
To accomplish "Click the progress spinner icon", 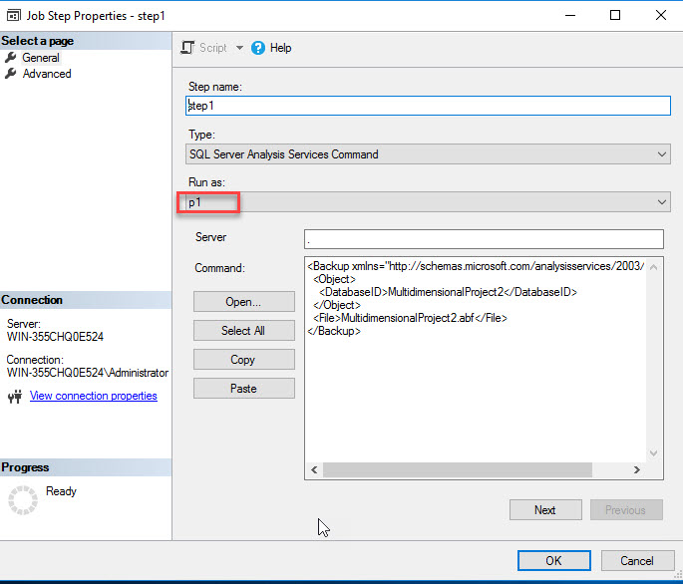I will [x=23, y=500].
